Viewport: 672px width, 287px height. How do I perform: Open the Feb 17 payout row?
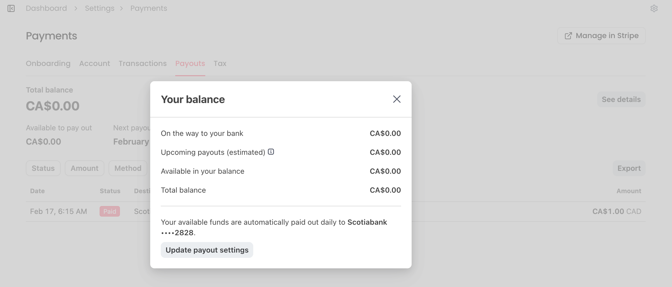59,212
